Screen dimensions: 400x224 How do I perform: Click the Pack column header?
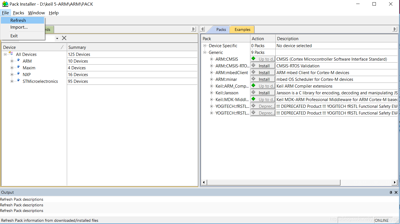click(x=226, y=38)
